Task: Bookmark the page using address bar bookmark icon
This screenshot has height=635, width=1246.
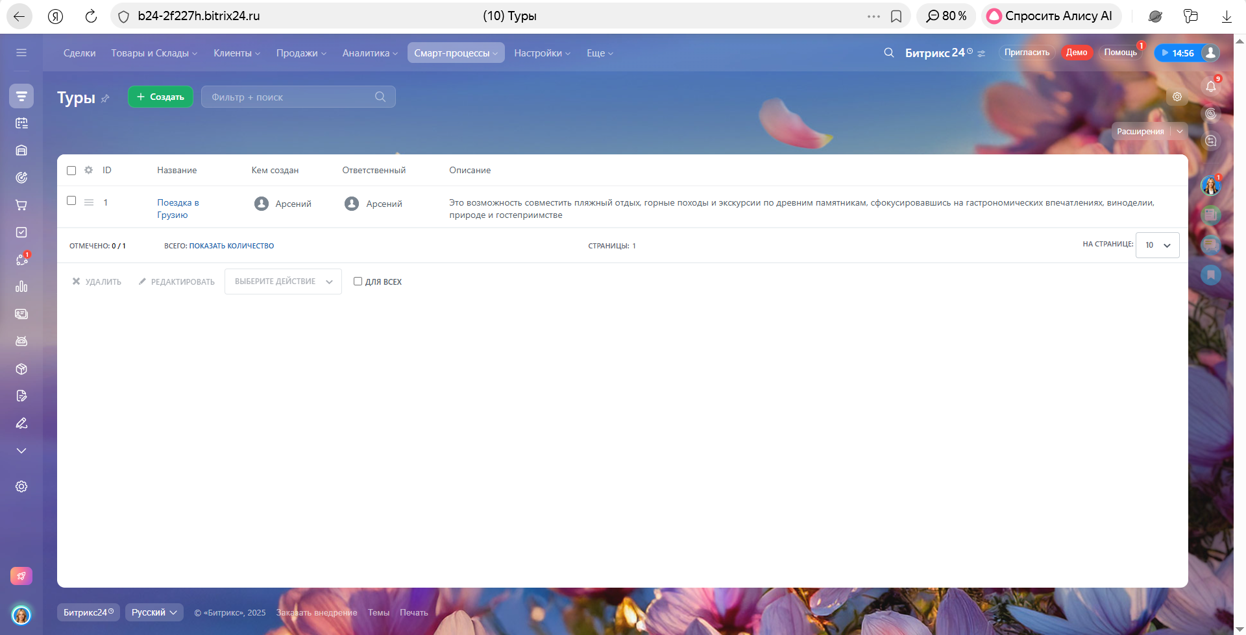Action: (x=896, y=16)
